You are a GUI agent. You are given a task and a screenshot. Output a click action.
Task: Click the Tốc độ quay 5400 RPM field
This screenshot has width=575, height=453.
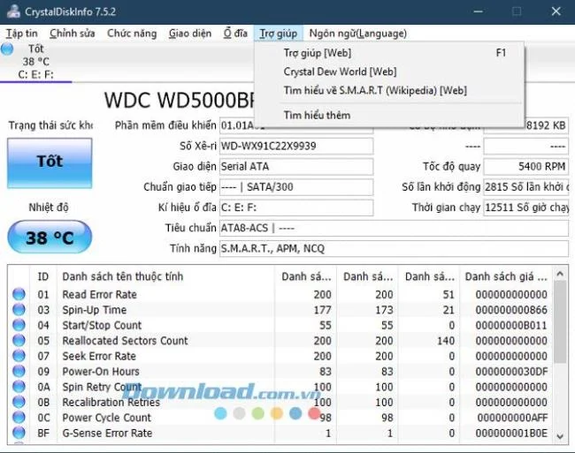coord(525,167)
